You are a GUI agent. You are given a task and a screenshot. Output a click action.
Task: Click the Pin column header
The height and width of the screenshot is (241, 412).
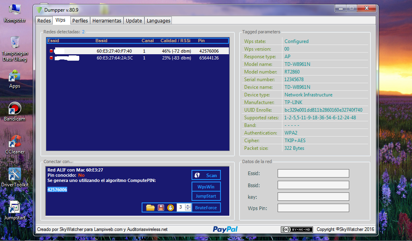[201, 41]
